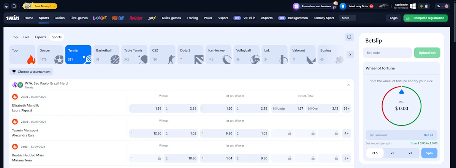Select the Basketball sport category

(106, 55)
